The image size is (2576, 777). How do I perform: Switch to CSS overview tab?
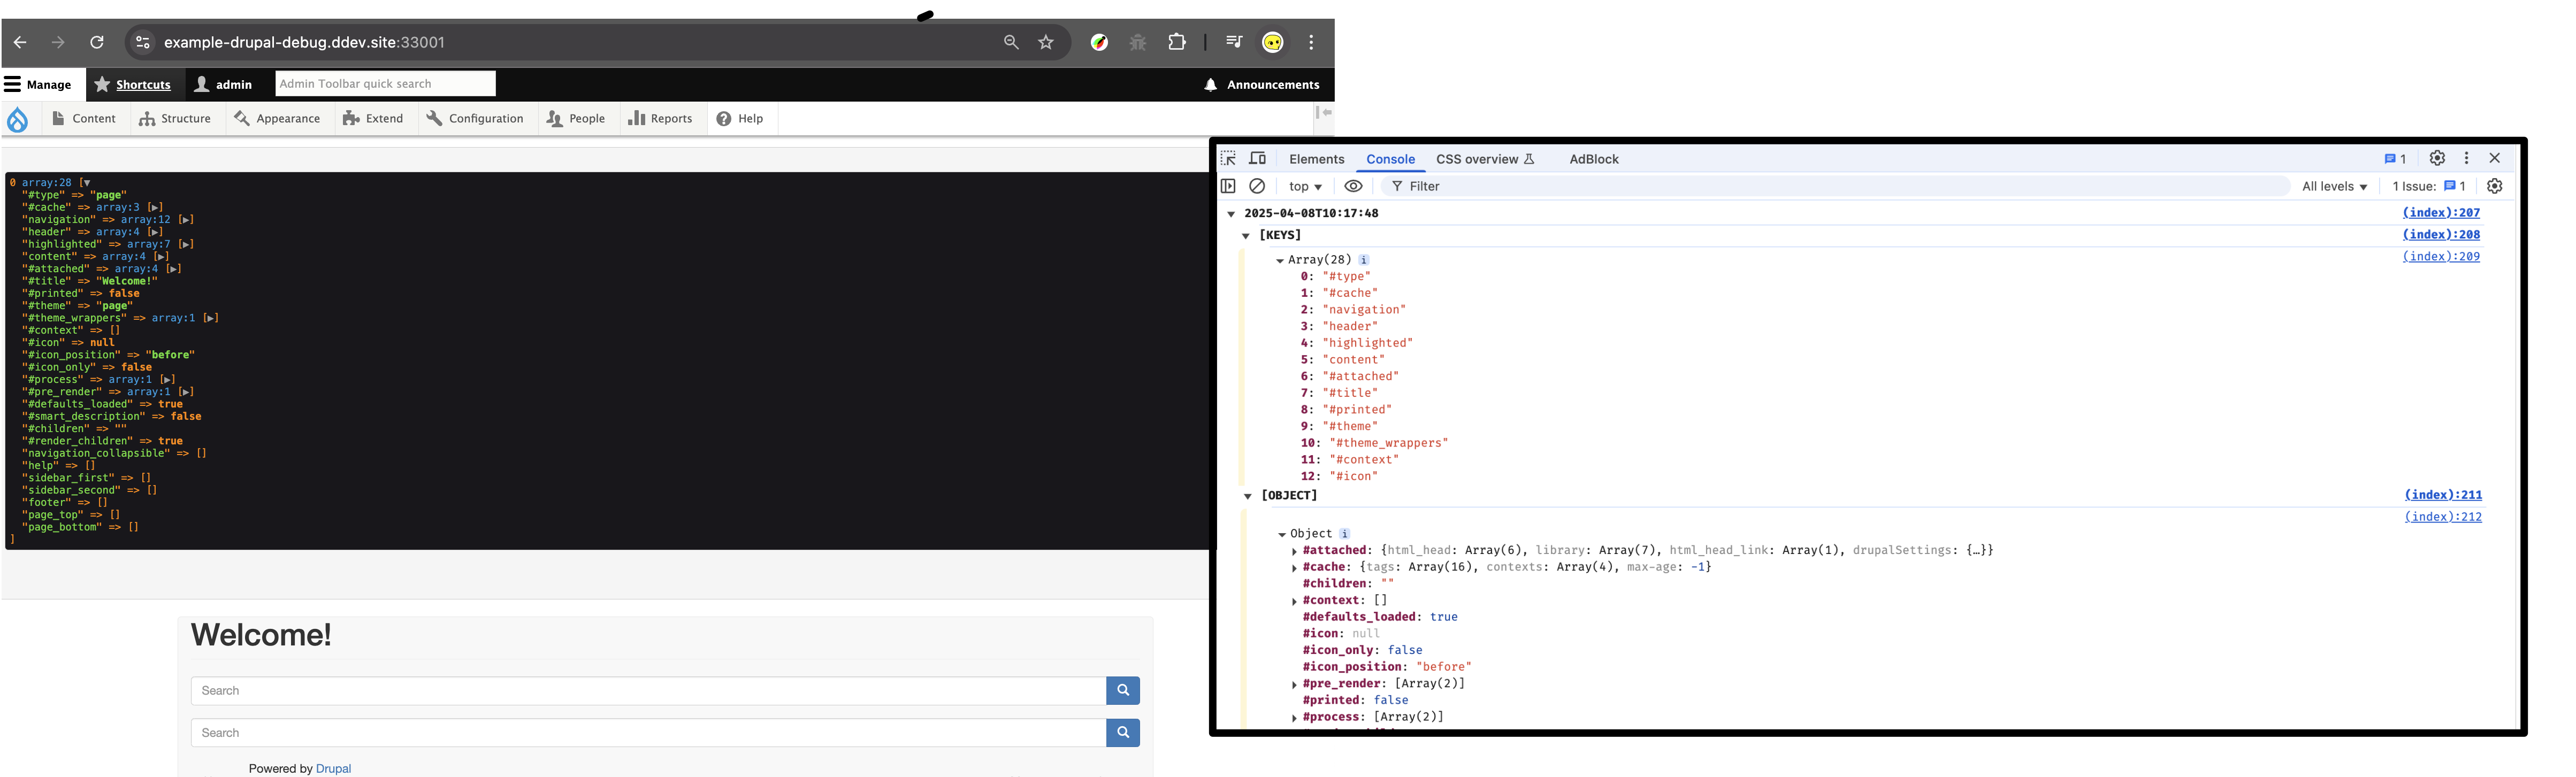(1485, 159)
